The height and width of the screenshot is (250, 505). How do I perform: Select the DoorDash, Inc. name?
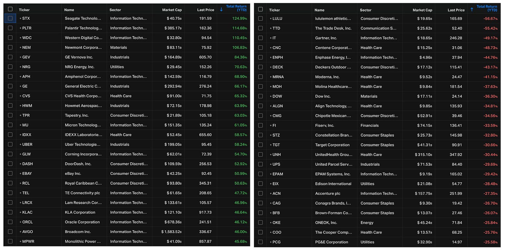tap(78, 164)
